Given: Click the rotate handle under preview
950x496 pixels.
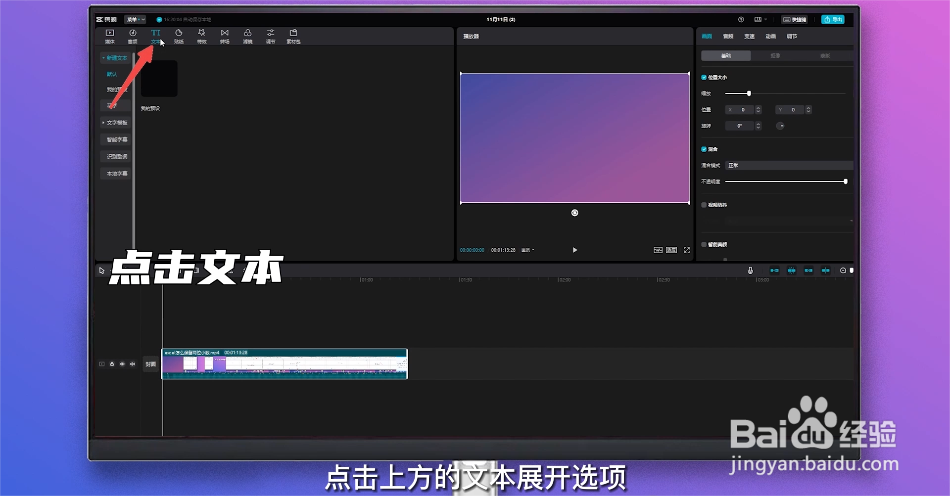Looking at the screenshot, I should click(x=574, y=213).
